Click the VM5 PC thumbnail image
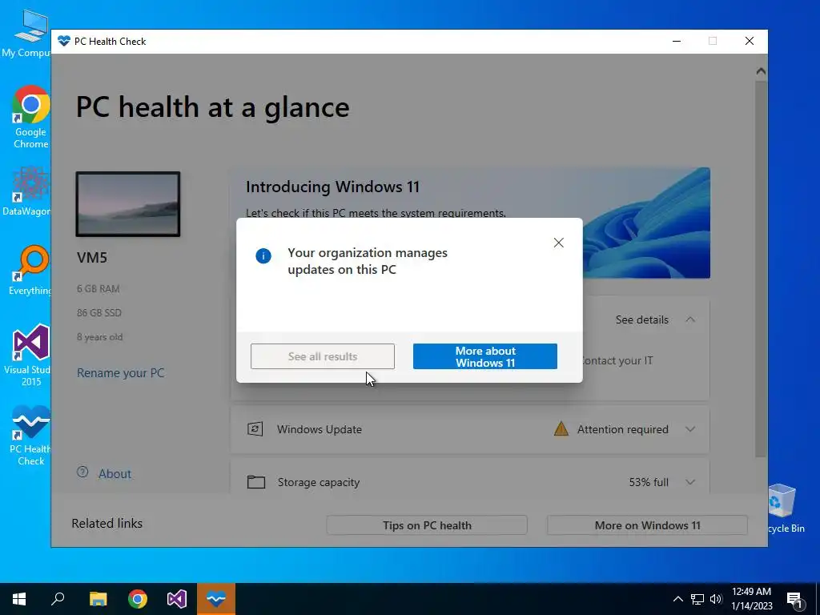This screenshot has height=615, width=820. [x=128, y=204]
